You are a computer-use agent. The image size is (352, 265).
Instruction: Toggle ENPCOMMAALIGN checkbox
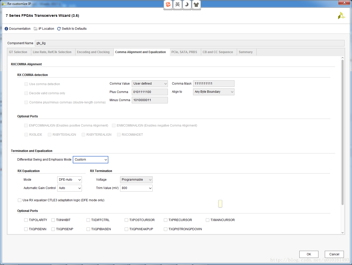tap(26, 126)
